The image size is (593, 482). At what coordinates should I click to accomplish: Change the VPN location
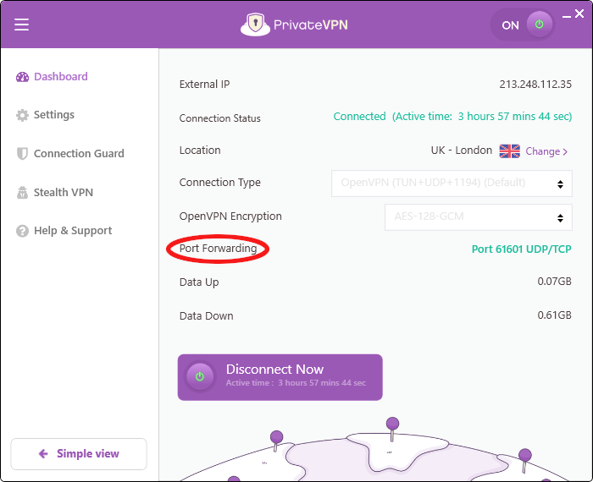tap(546, 151)
